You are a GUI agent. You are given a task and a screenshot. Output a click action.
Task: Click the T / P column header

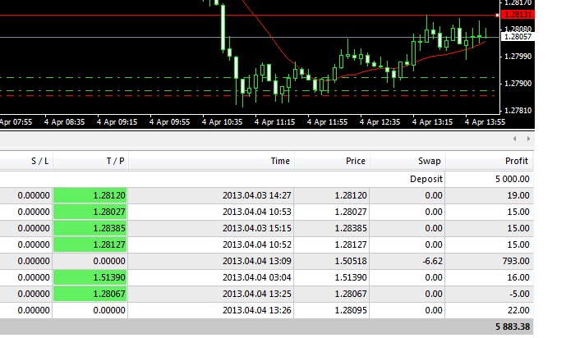click(90, 161)
